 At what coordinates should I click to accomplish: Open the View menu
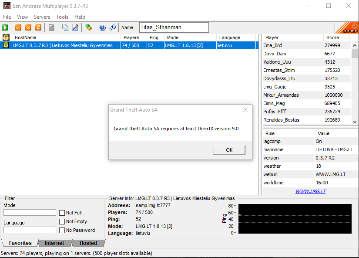(22, 17)
